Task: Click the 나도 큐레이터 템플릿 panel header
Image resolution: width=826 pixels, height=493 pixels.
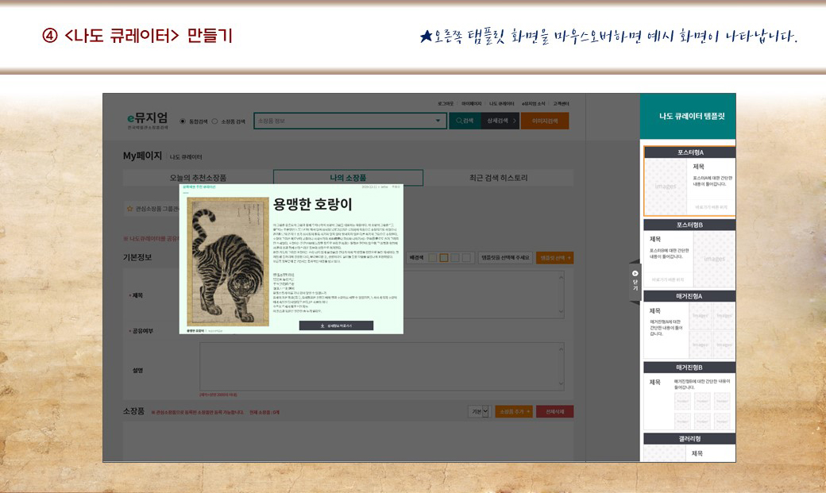Action: [x=688, y=117]
